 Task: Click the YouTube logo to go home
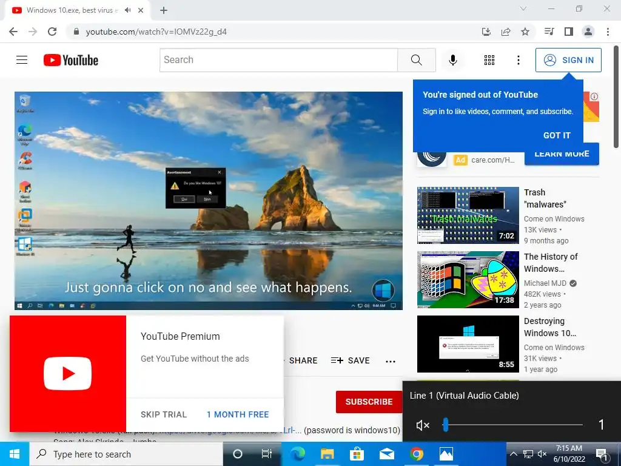[x=71, y=60]
